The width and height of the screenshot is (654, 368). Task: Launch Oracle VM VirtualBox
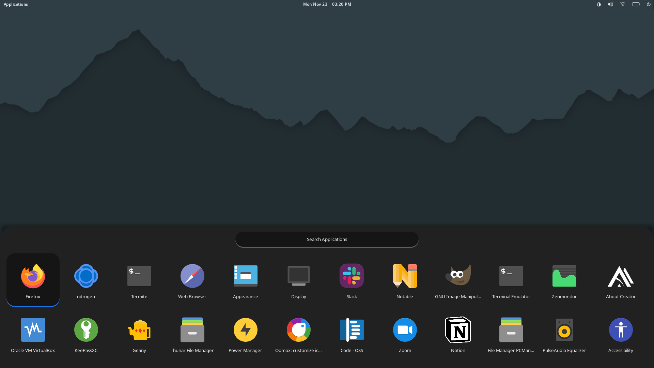coord(33,330)
